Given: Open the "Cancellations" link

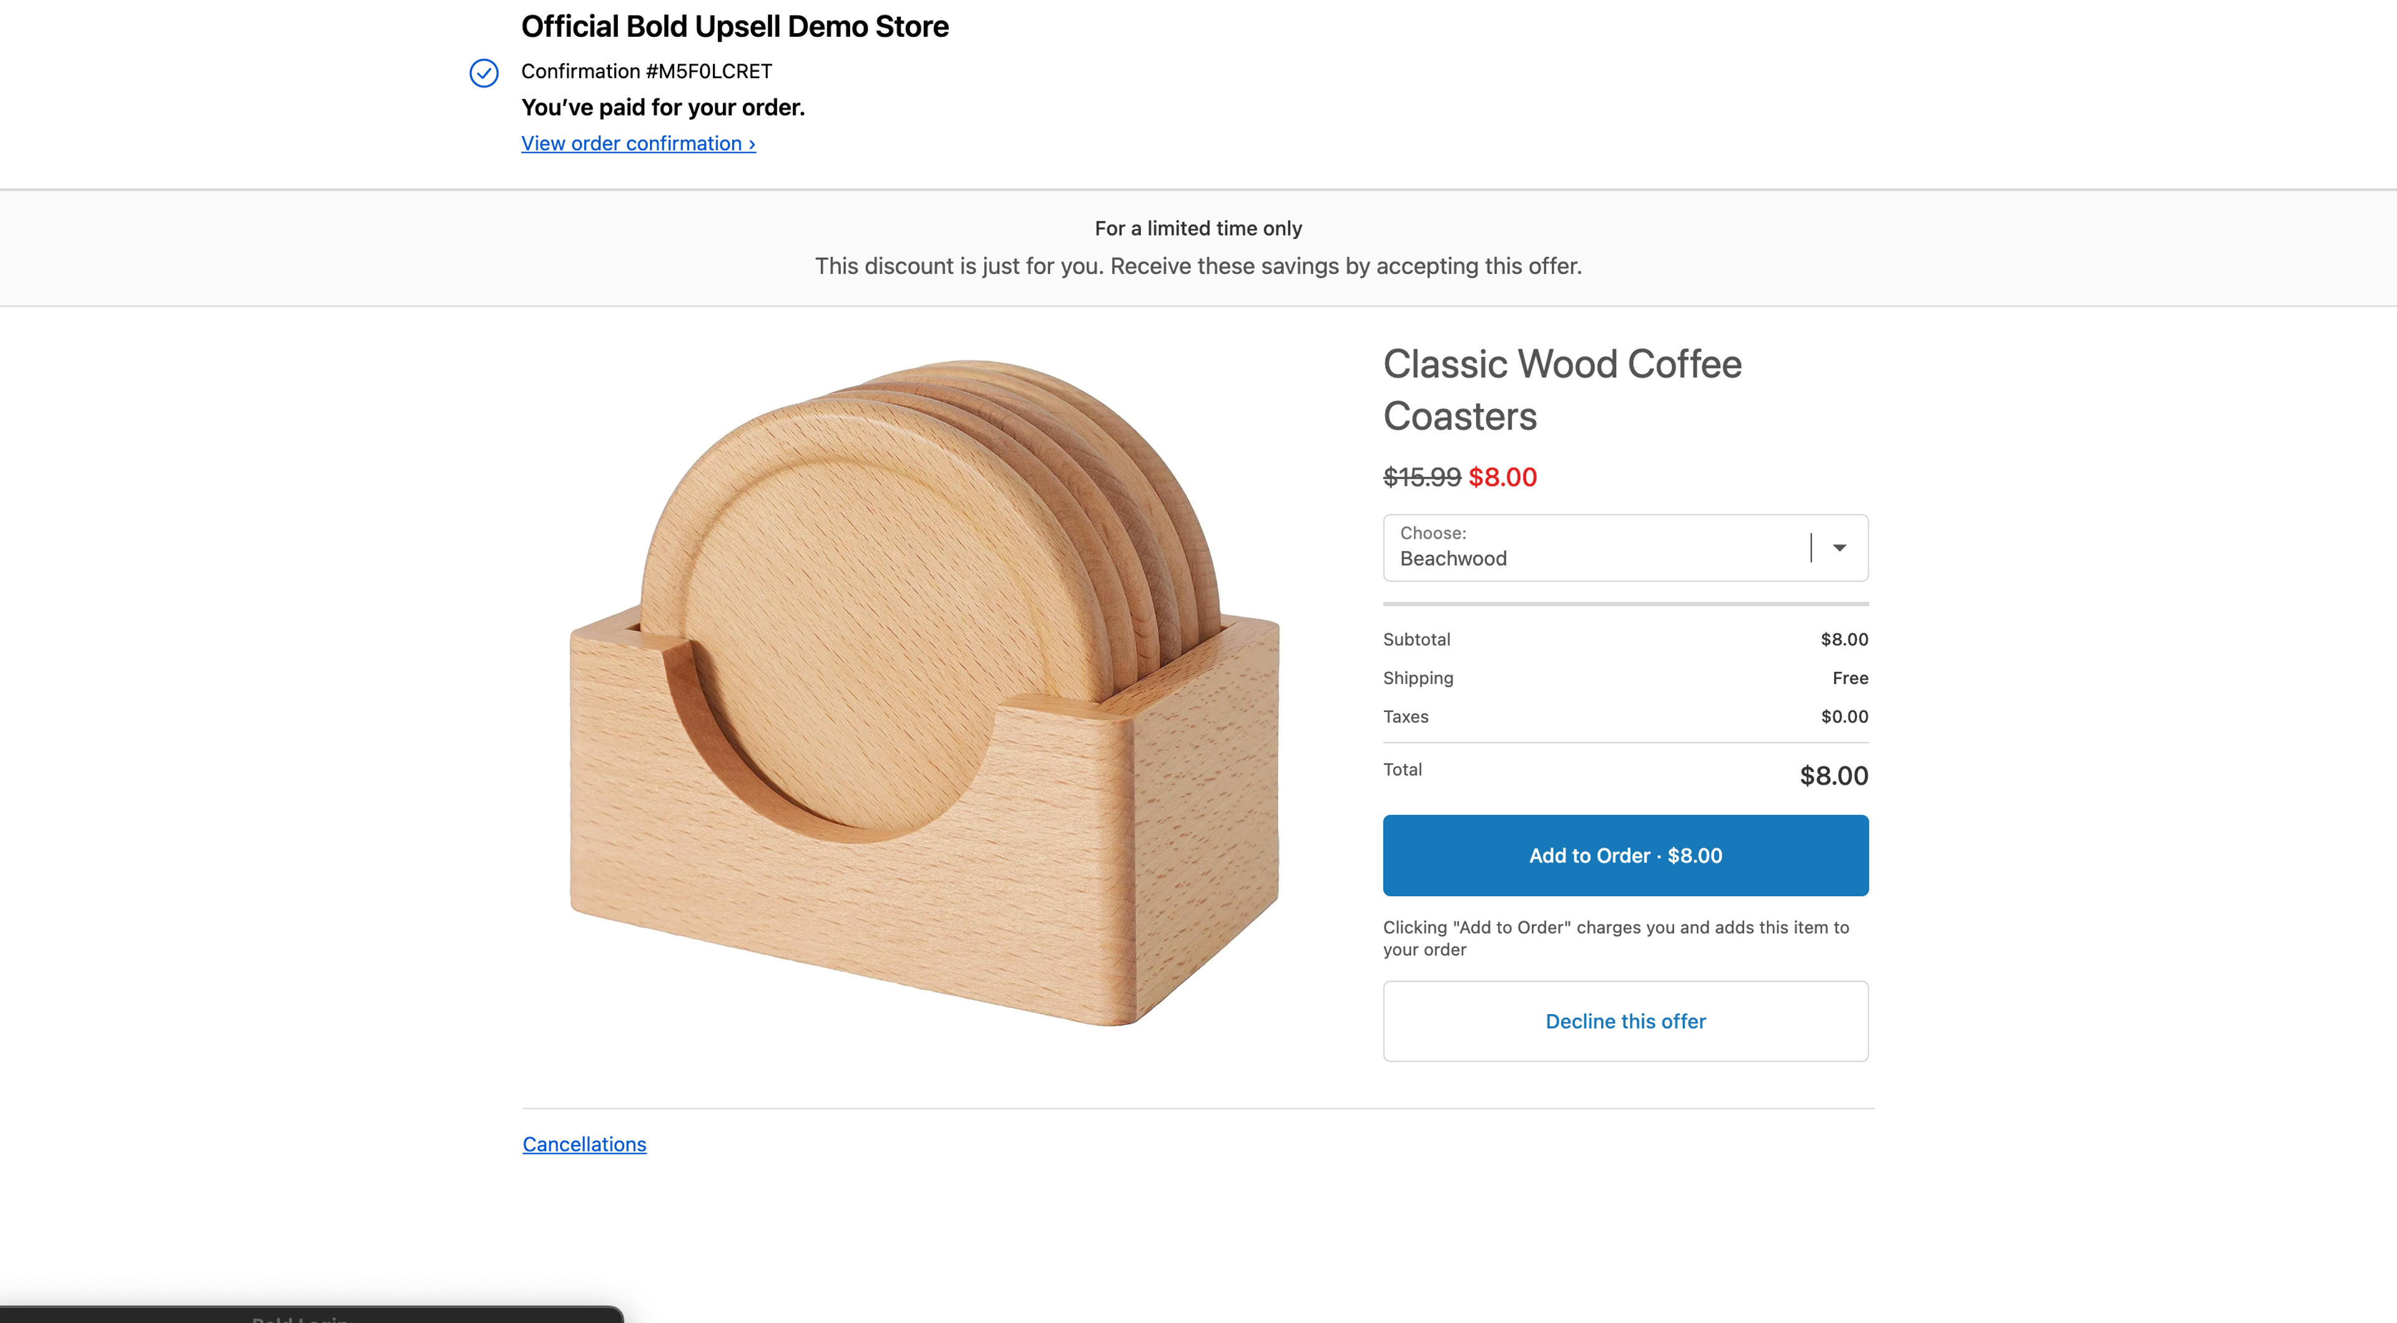Looking at the screenshot, I should click(584, 1143).
